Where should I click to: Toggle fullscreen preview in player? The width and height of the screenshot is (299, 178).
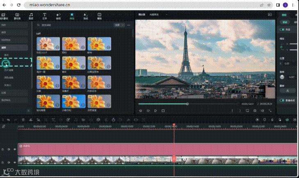(x=270, y=111)
